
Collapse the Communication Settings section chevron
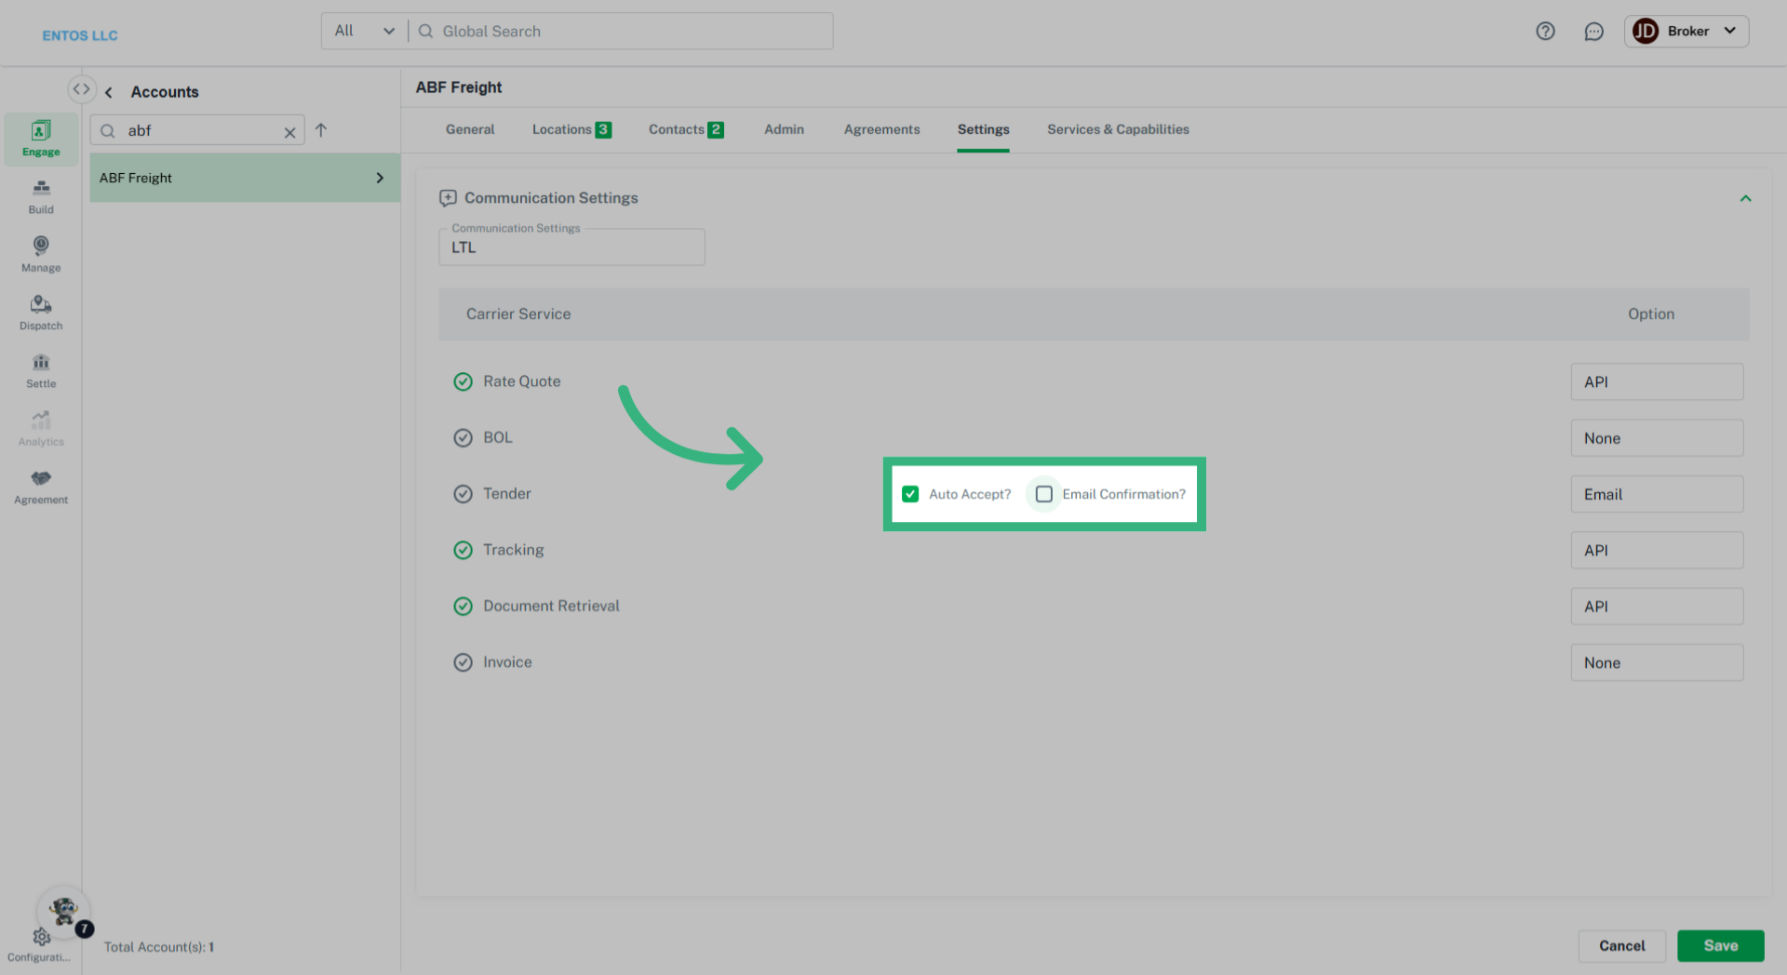tap(1746, 198)
